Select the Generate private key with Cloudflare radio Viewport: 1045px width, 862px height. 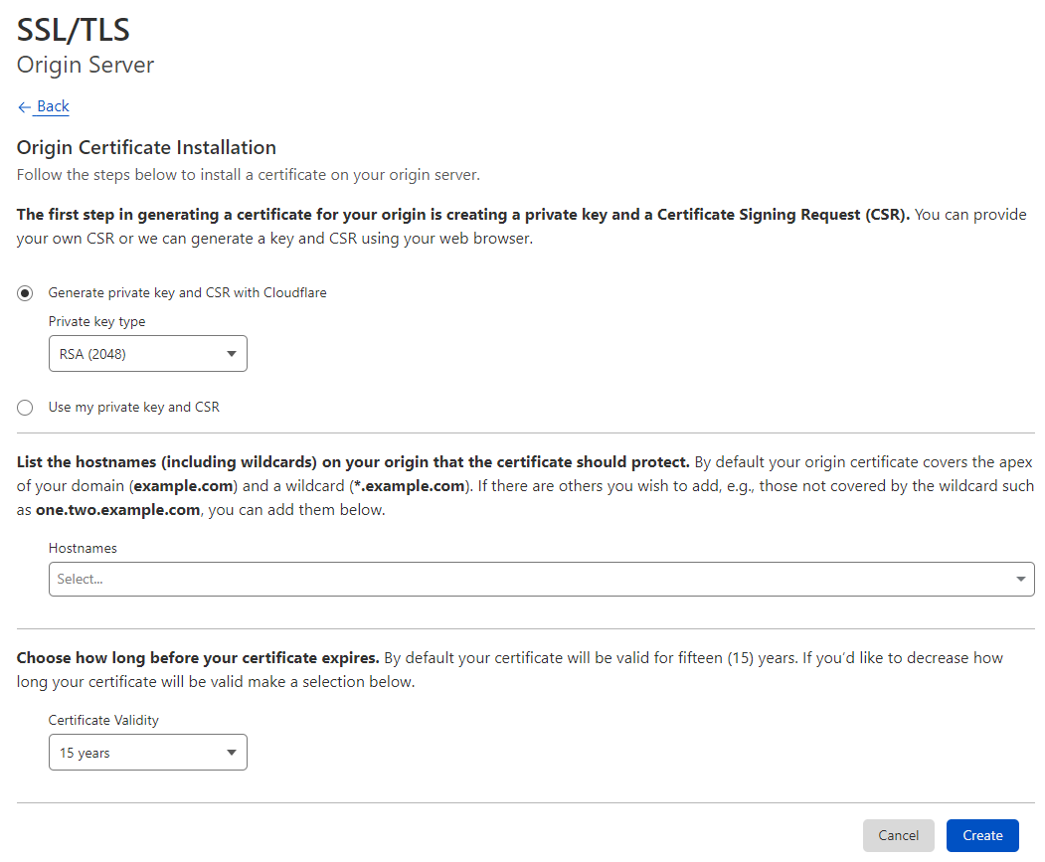(25, 293)
